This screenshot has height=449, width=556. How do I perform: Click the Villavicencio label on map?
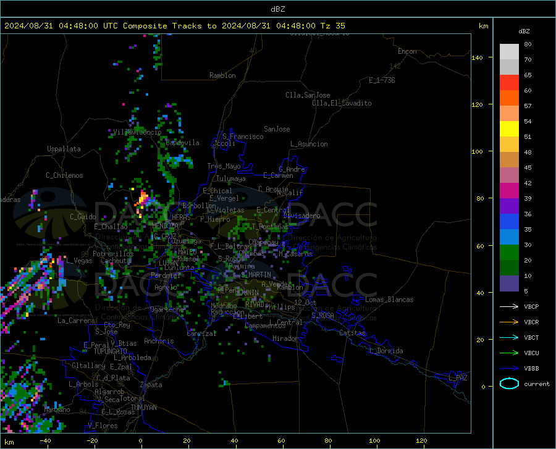click(137, 132)
